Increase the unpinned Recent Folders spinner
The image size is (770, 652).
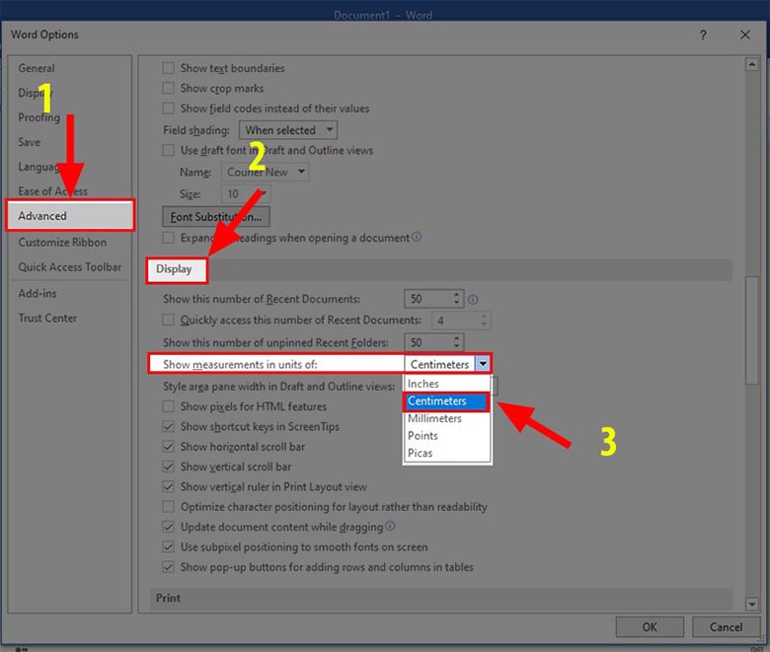pos(457,338)
